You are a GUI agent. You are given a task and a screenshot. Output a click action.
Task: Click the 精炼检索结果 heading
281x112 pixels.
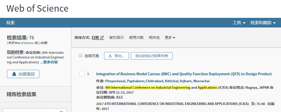[x=22, y=94]
